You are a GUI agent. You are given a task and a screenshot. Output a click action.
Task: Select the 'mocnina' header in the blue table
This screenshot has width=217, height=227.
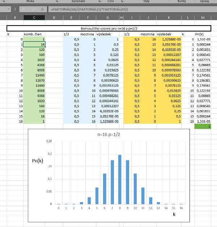[88, 34]
